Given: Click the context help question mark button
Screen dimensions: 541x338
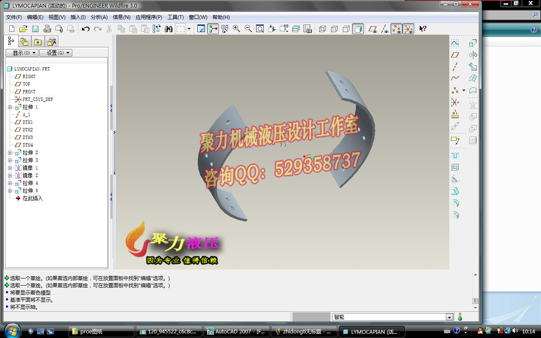Looking at the screenshot, I should click(422, 29).
